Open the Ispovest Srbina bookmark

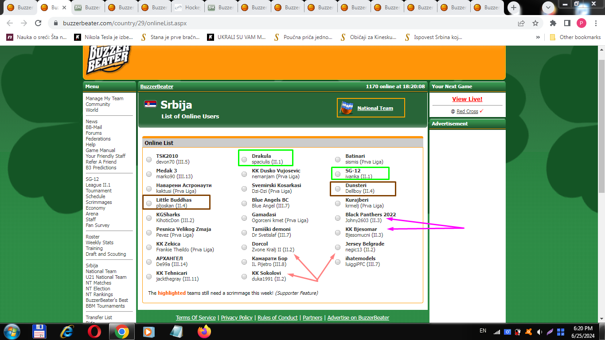tap(433, 37)
